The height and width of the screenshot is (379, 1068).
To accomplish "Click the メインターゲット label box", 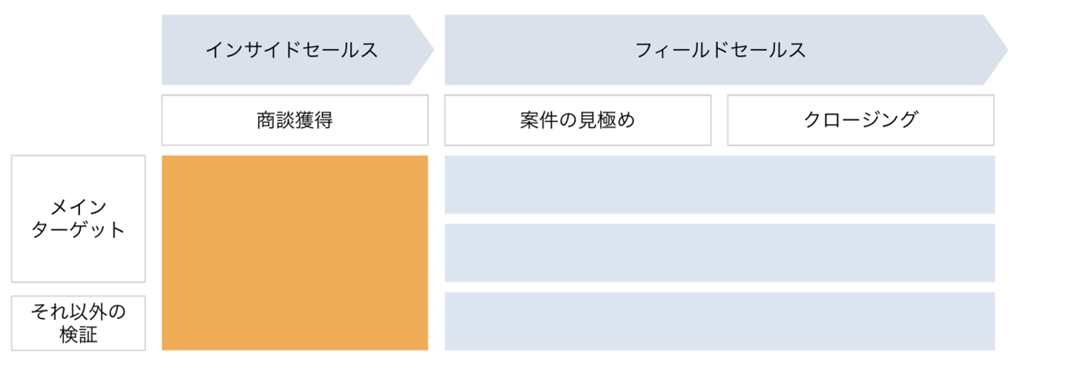I will (78, 219).
